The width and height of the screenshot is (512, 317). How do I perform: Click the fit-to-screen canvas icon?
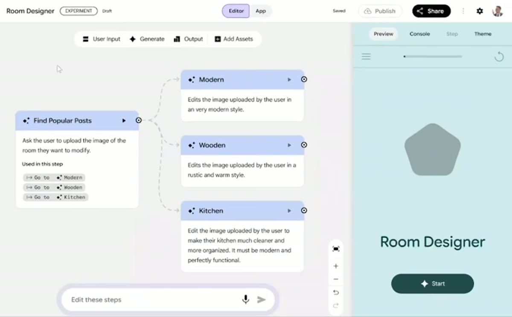pos(336,249)
